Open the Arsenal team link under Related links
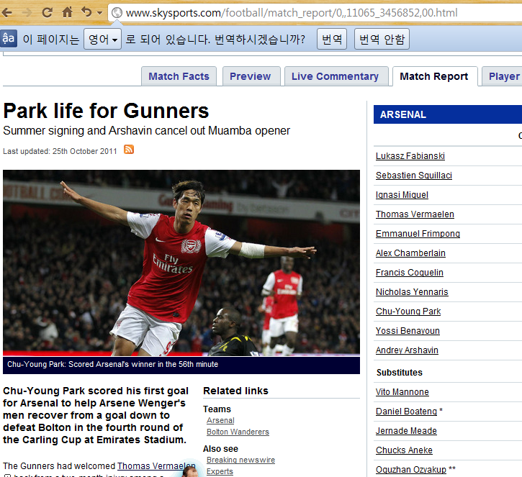This screenshot has height=477, width=522. (220, 420)
